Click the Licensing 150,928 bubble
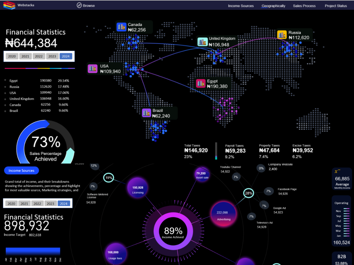The image size is (354, 265). click(138, 188)
